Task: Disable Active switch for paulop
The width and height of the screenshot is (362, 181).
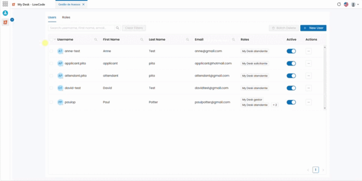Action: click(291, 102)
